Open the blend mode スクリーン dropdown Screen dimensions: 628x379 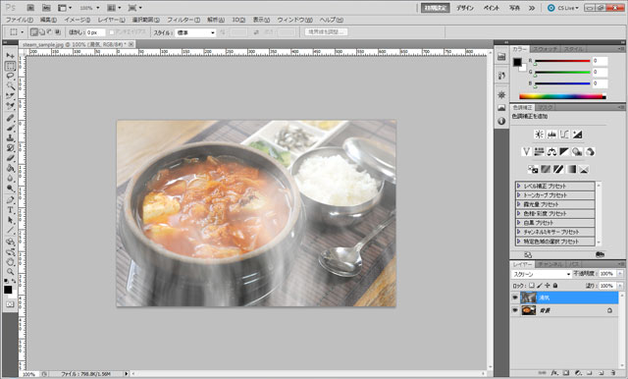point(542,274)
